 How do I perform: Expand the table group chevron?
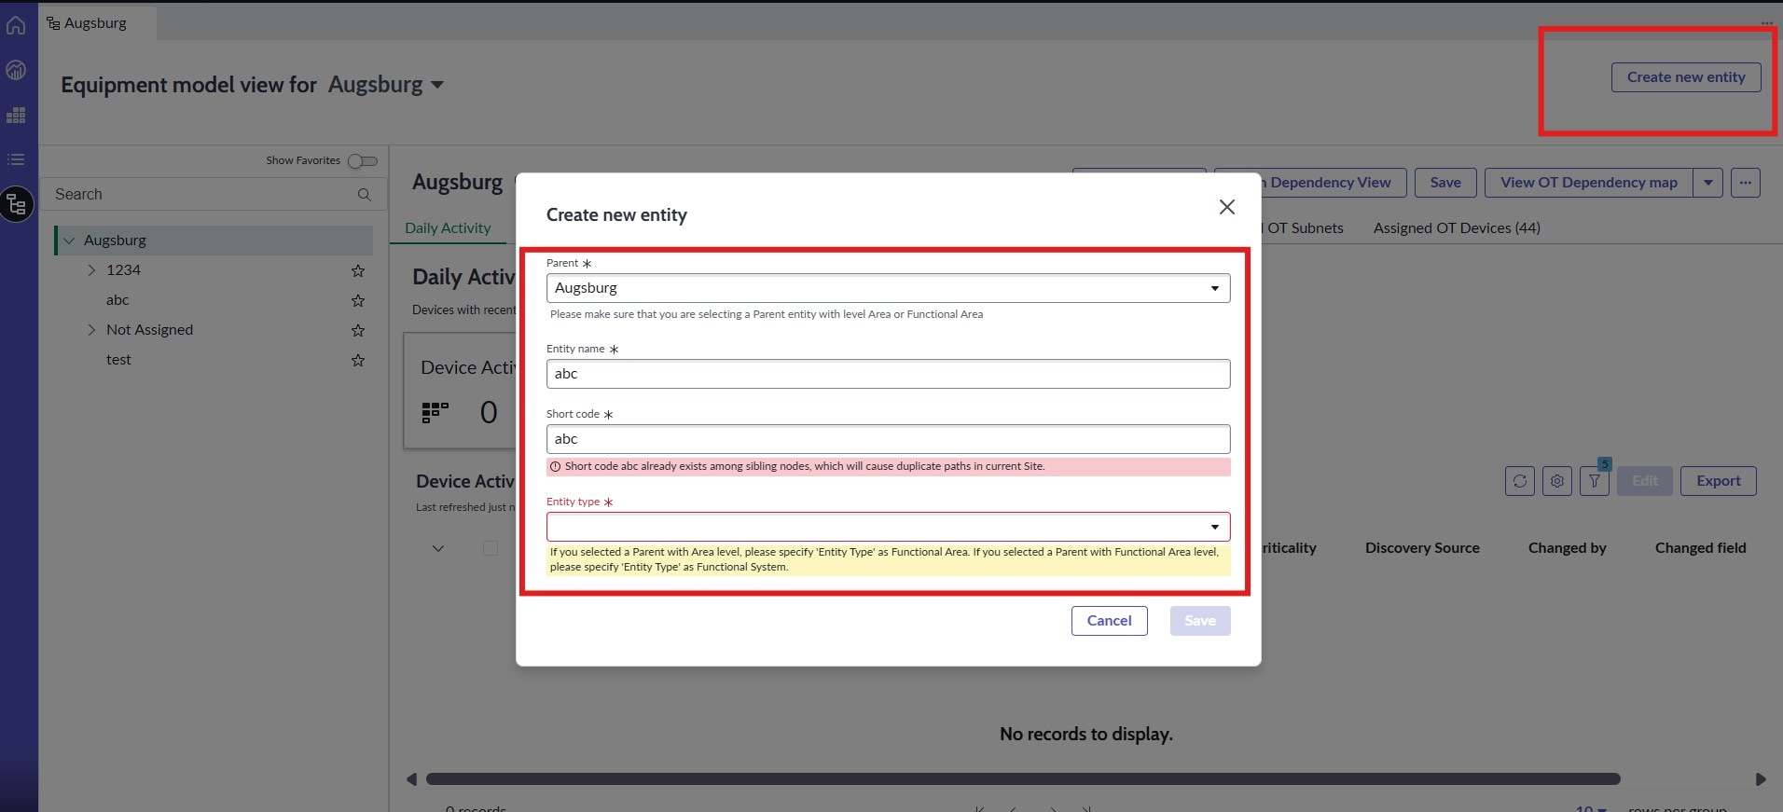pyautogui.click(x=438, y=548)
